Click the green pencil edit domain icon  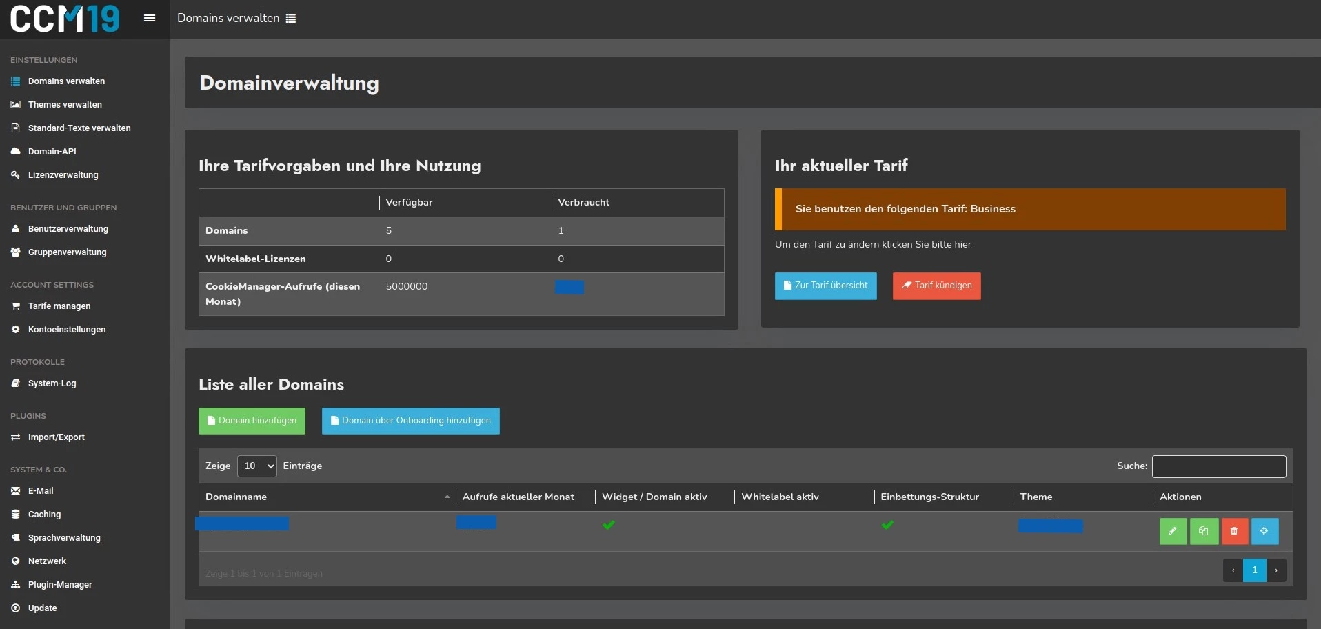coord(1173,531)
